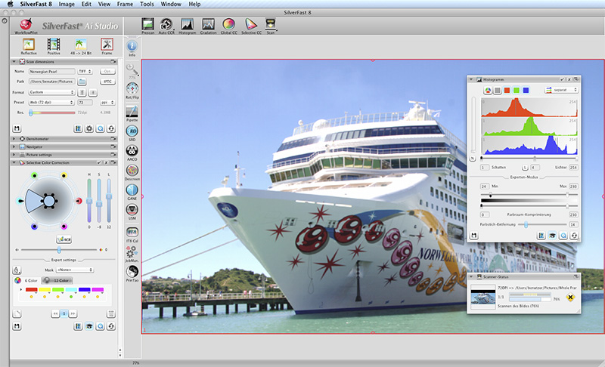Select the Pipette tool in vertical toolbar
Viewport: 605px width, 367px height.
pyautogui.click(x=132, y=111)
